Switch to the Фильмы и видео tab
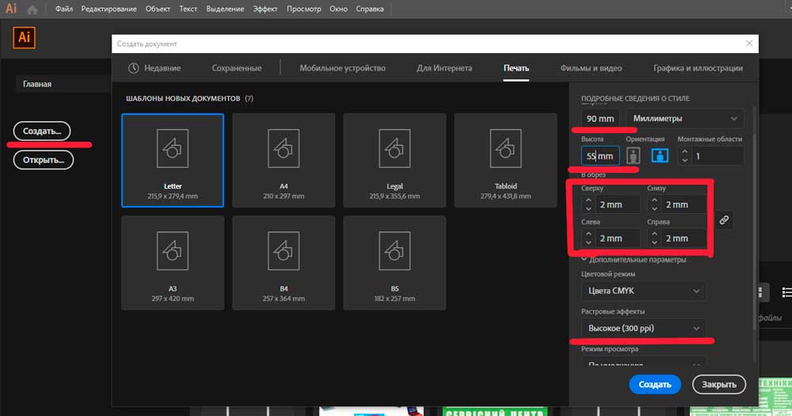The image size is (792, 416). [591, 67]
